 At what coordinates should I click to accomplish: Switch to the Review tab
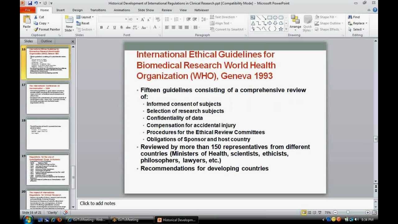[x=167, y=10]
